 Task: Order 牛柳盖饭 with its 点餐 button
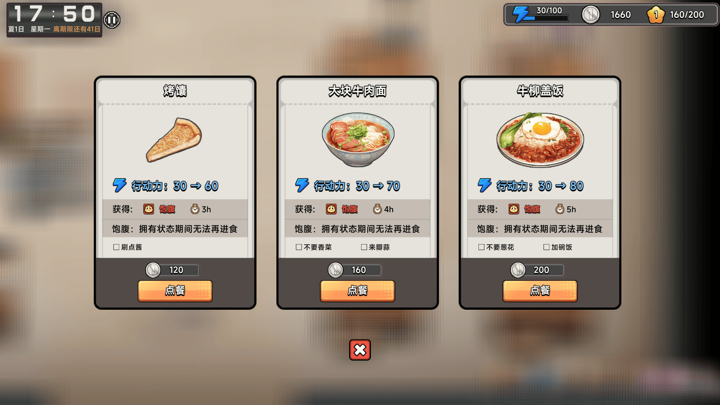pyautogui.click(x=540, y=291)
